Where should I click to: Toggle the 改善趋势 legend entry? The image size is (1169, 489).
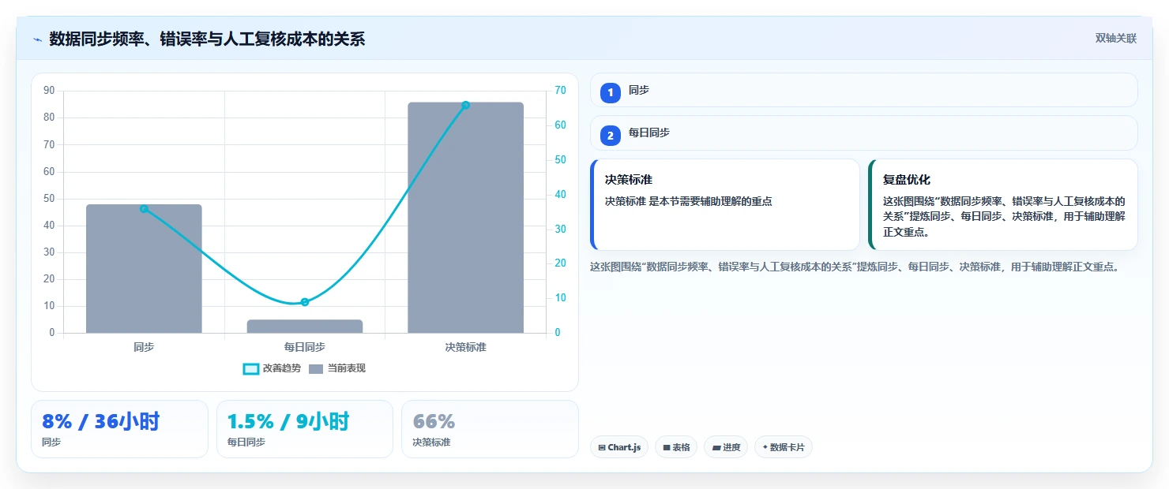[x=272, y=368]
